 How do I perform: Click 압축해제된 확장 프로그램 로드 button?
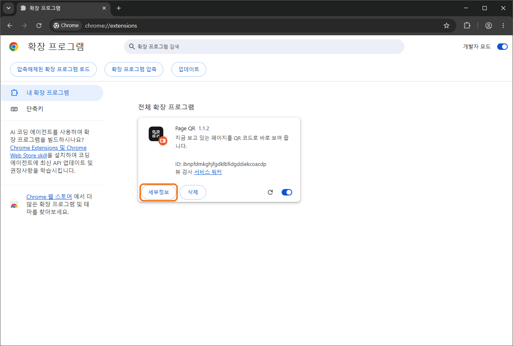[x=53, y=69]
